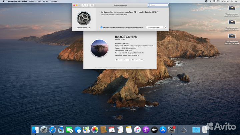240x135 pixels.
Task: Click the Catalina island image in About window
Action: 99,48
